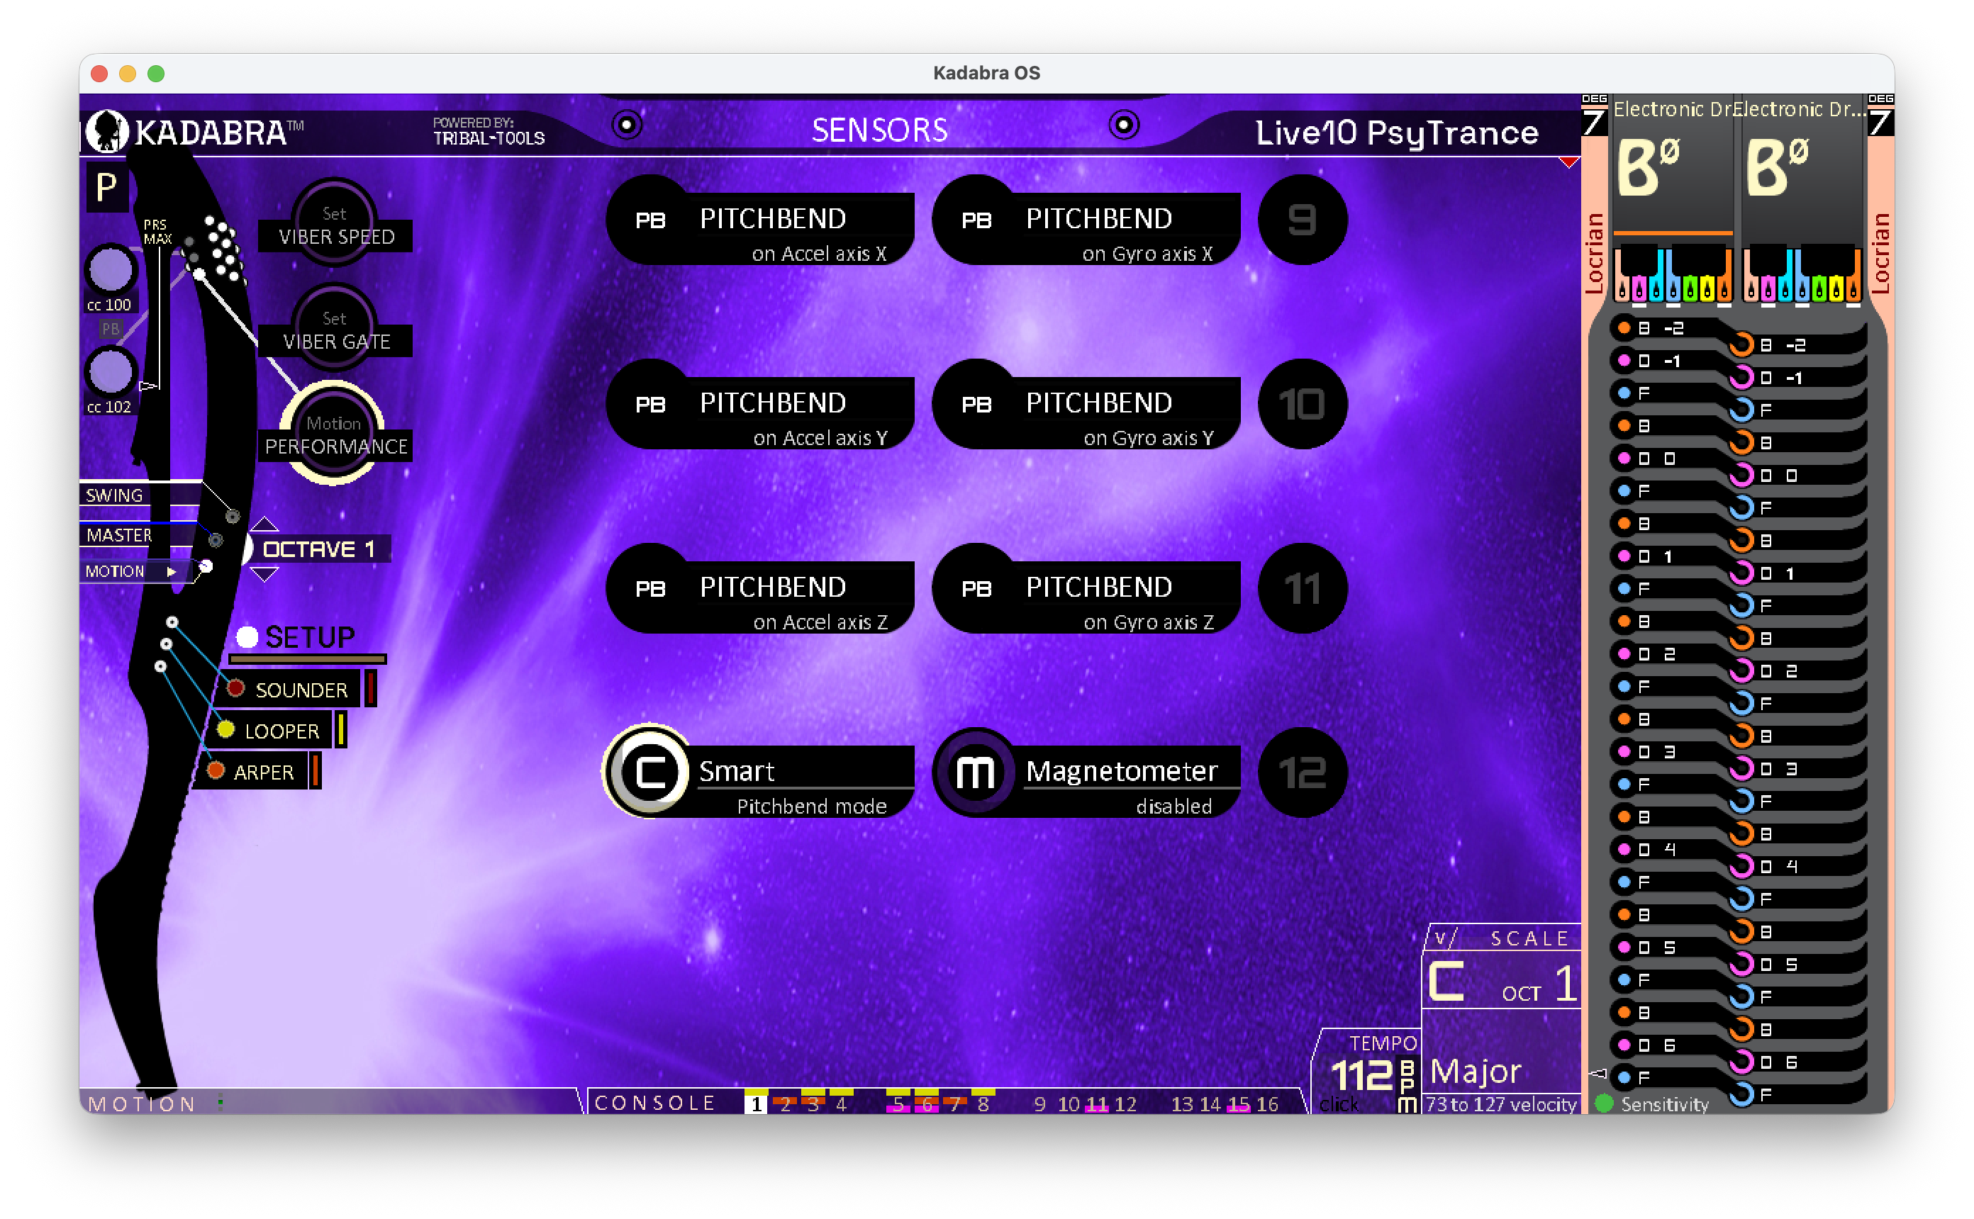1974x1219 pixels.
Task: Toggle the green Sensitivity indicator
Action: (x=1604, y=1103)
